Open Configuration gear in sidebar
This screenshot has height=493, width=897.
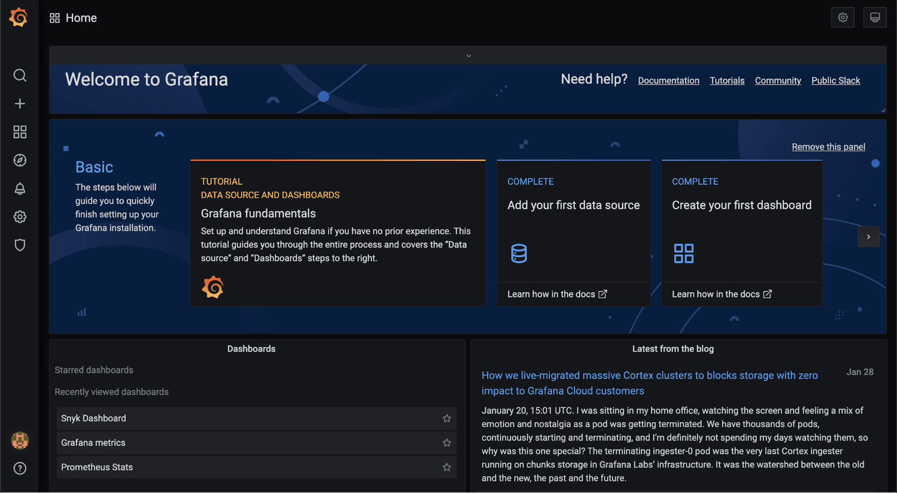tap(20, 217)
